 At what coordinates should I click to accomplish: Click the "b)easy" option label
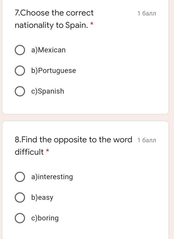(42, 197)
